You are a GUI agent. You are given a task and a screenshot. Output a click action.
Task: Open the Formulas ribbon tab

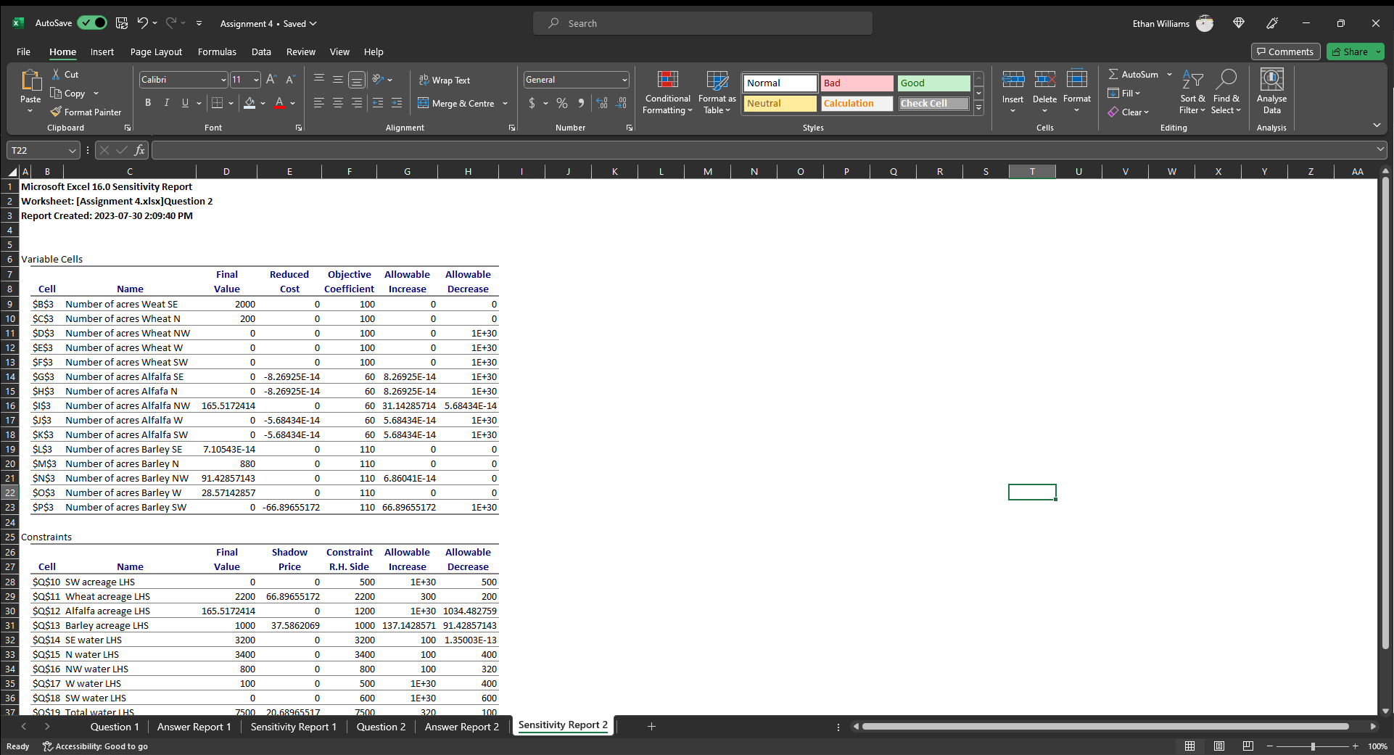click(x=217, y=51)
